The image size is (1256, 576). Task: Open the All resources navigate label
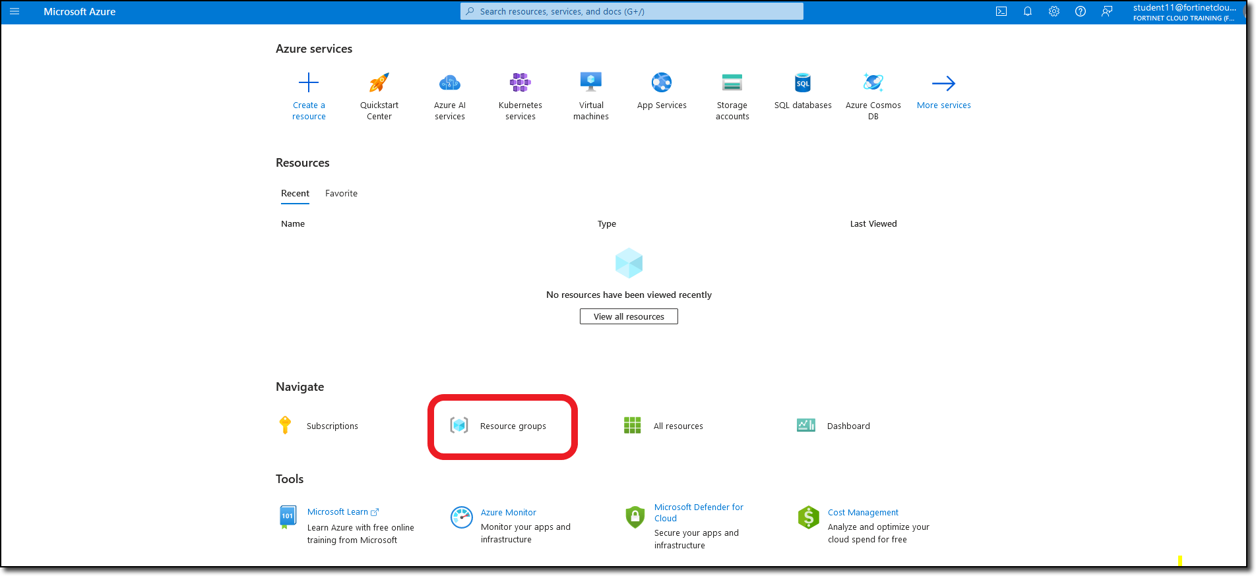coord(678,426)
